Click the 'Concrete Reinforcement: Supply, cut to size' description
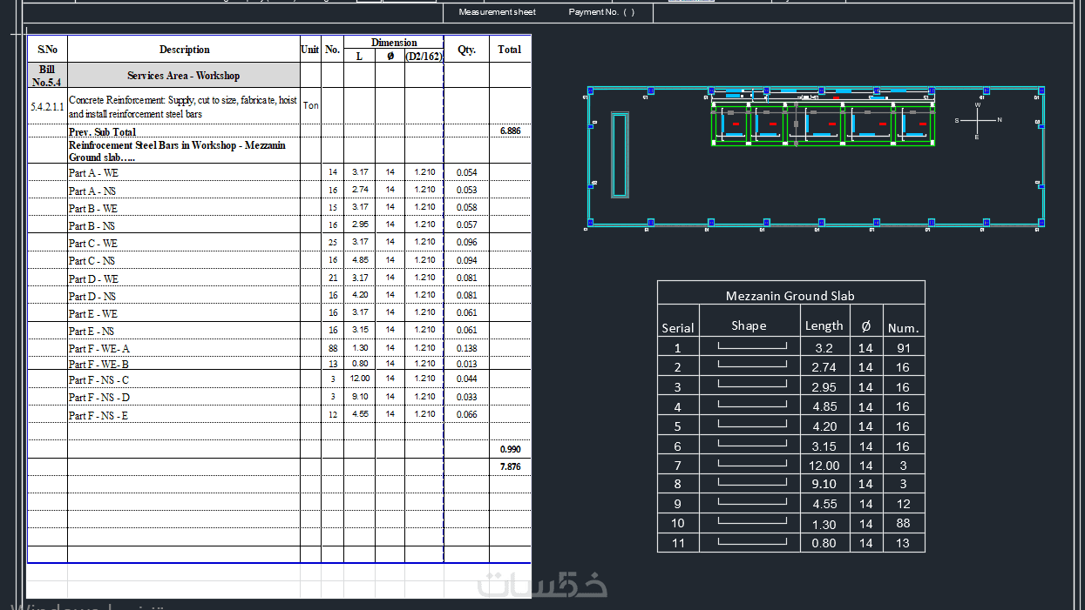The width and height of the screenshot is (1085, 610). (183, 106)
